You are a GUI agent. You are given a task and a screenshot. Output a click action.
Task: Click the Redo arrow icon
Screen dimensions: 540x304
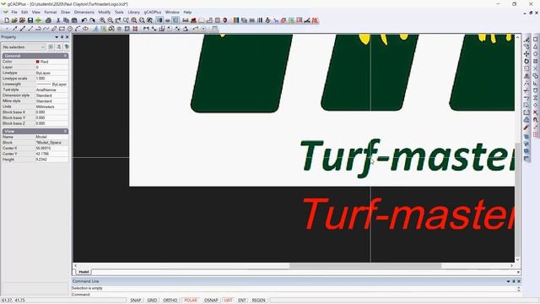click(92, 20)
